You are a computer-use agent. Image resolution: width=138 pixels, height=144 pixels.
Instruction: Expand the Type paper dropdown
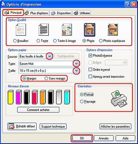[x=77, y=64]
